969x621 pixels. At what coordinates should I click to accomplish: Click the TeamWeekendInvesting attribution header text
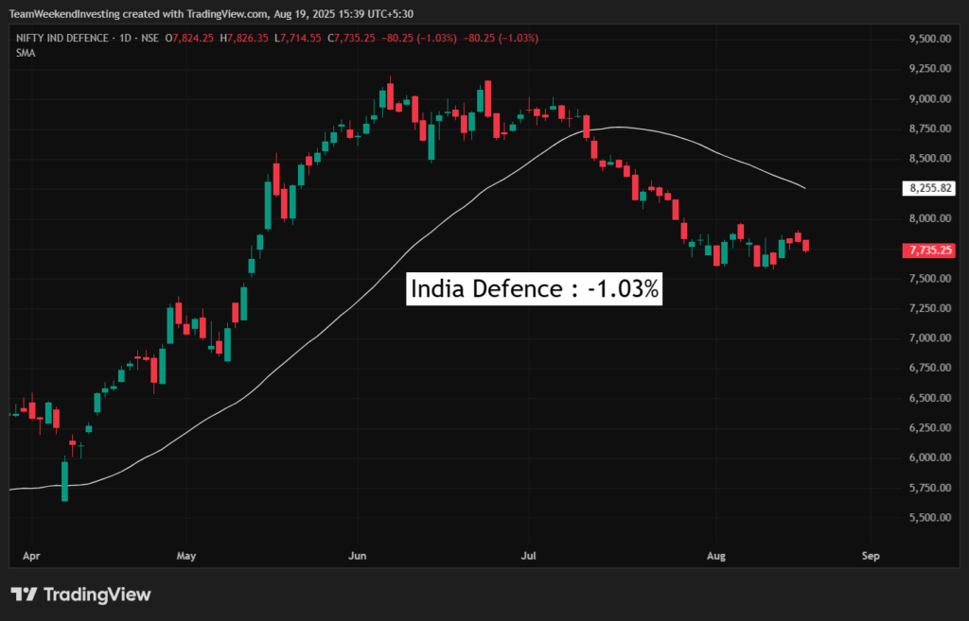pyautogui.click(x=211, y=13)
